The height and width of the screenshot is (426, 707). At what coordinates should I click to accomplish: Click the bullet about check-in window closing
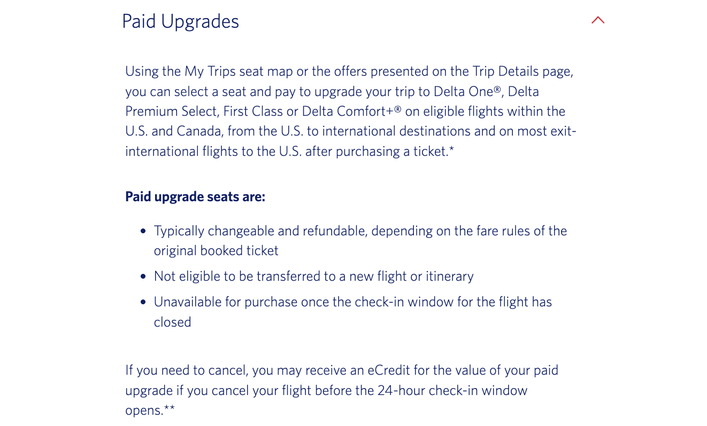pyautogui.click(x=352, y=302)
